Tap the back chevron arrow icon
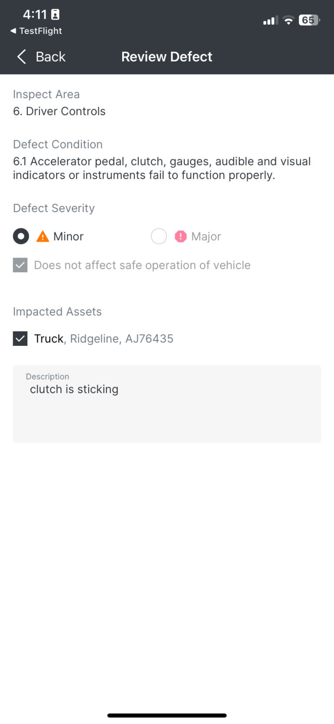Viewport: 334px width, 724px height. pyautogui.click(x=21, y=57)
